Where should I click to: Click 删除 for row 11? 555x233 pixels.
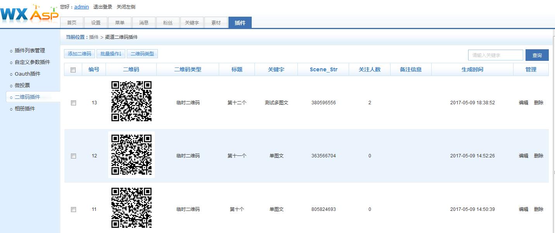539,209
